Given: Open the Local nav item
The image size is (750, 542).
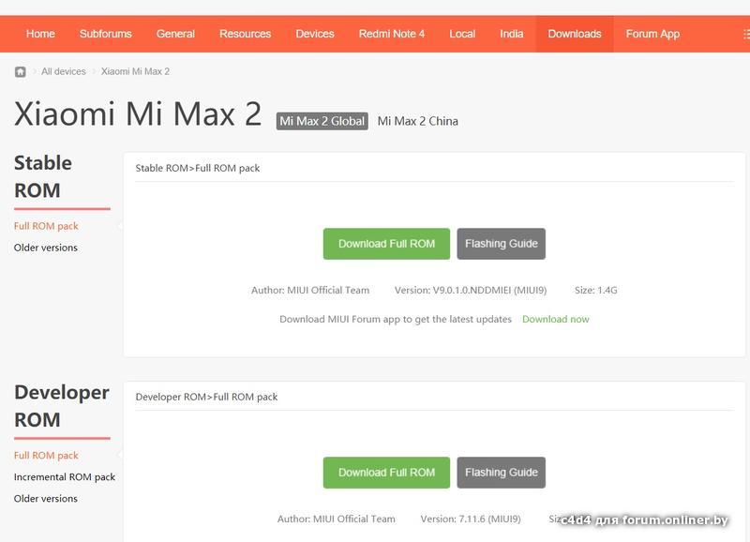Looking at the screenshot, I should [462, 34].
